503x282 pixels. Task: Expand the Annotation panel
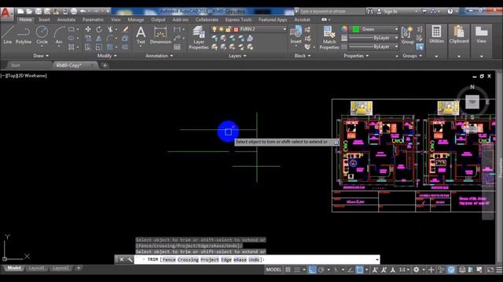pos(159,56)
